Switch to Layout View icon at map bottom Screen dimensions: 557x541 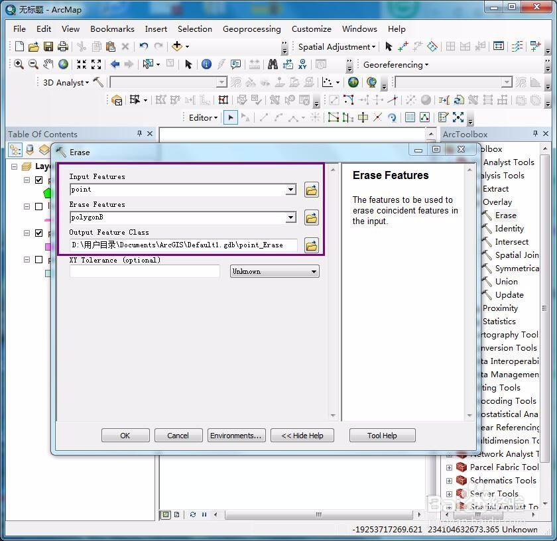[x=177, y=514]
